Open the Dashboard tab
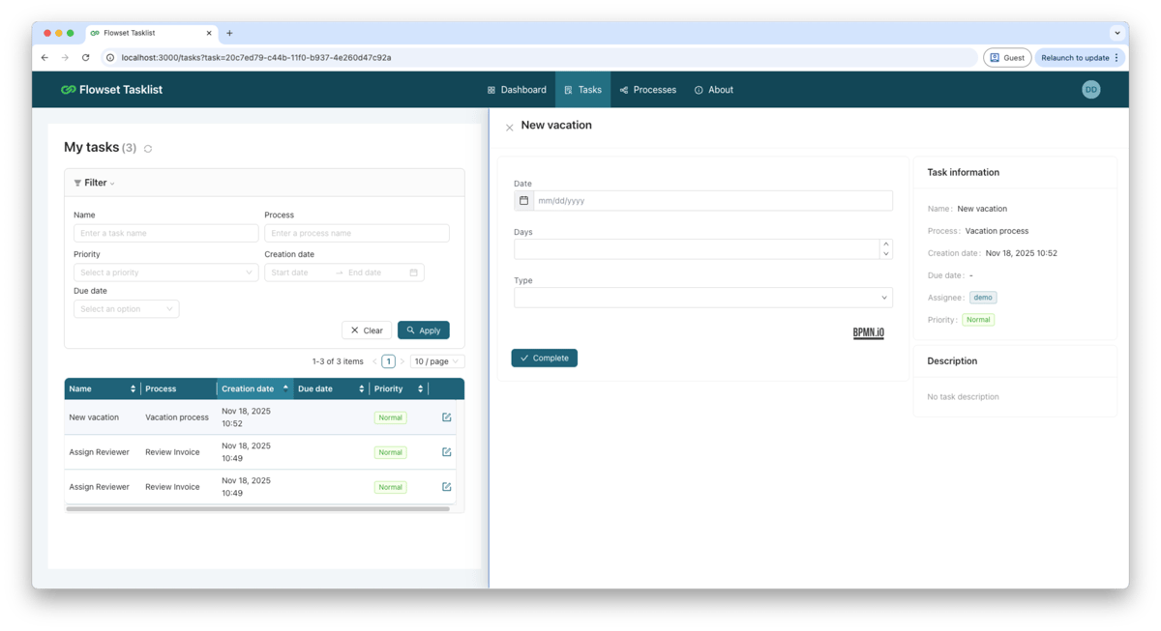This screenshot has height=631, width=1161. pyautogui.click(x=517, y=90)
